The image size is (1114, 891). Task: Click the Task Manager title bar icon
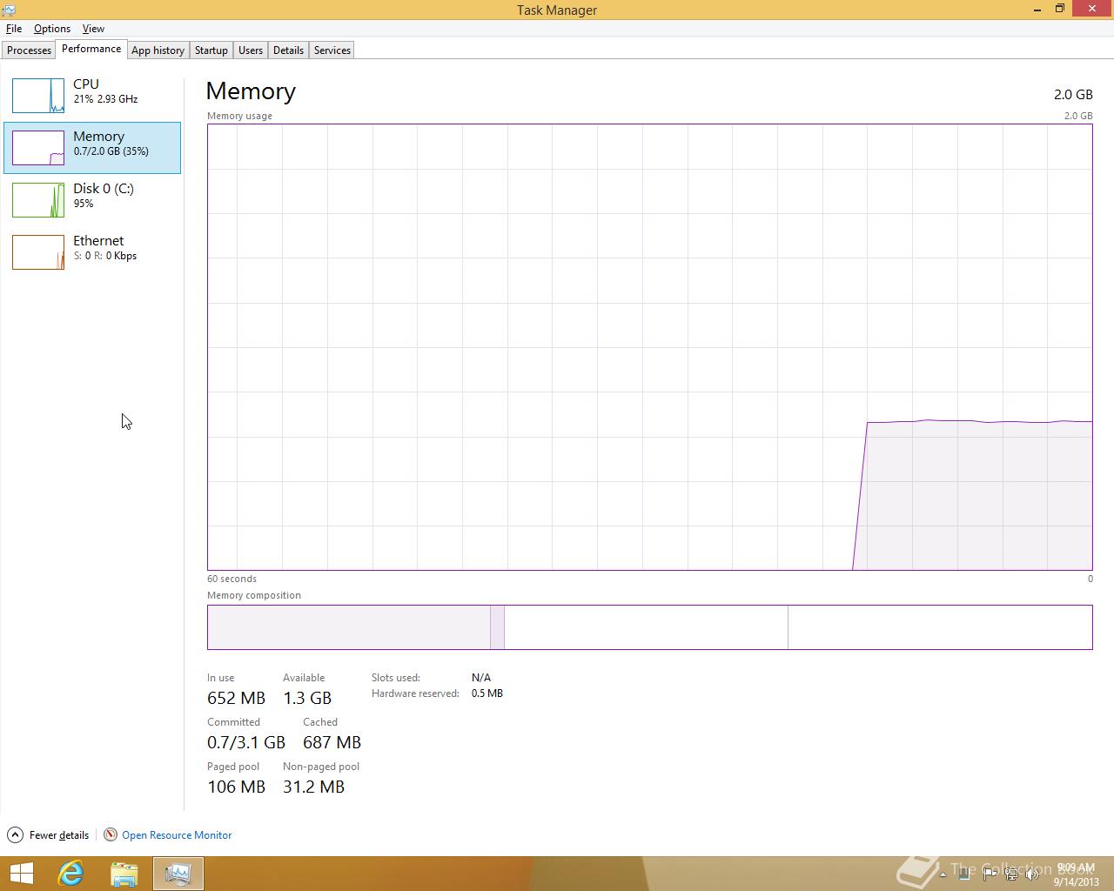(9, 10)
